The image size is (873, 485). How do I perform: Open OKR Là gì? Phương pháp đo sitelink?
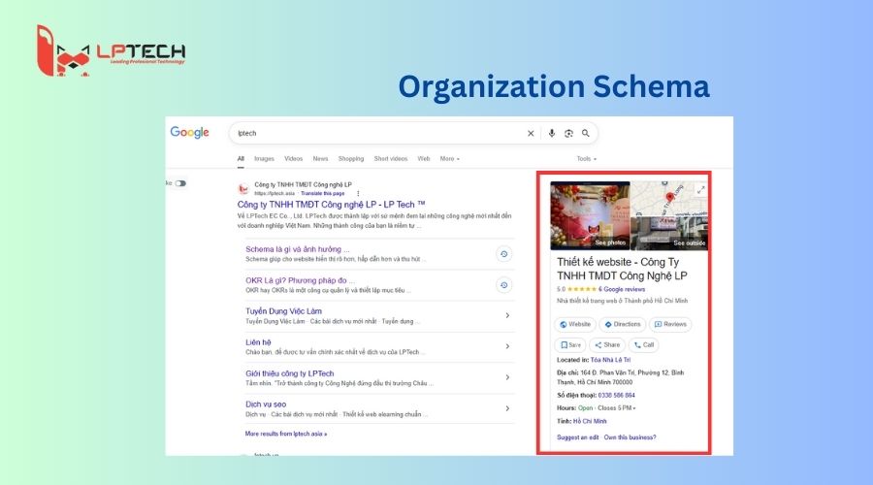click(300, 280)
